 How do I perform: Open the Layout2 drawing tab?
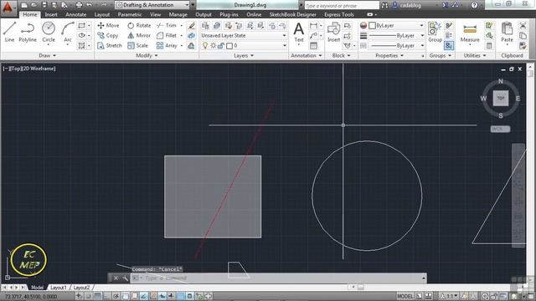[81, 288]
